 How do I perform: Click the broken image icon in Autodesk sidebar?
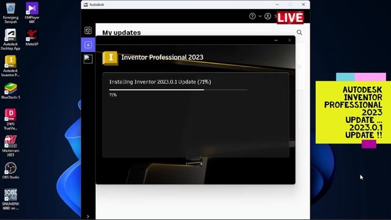tap(88, 59)
